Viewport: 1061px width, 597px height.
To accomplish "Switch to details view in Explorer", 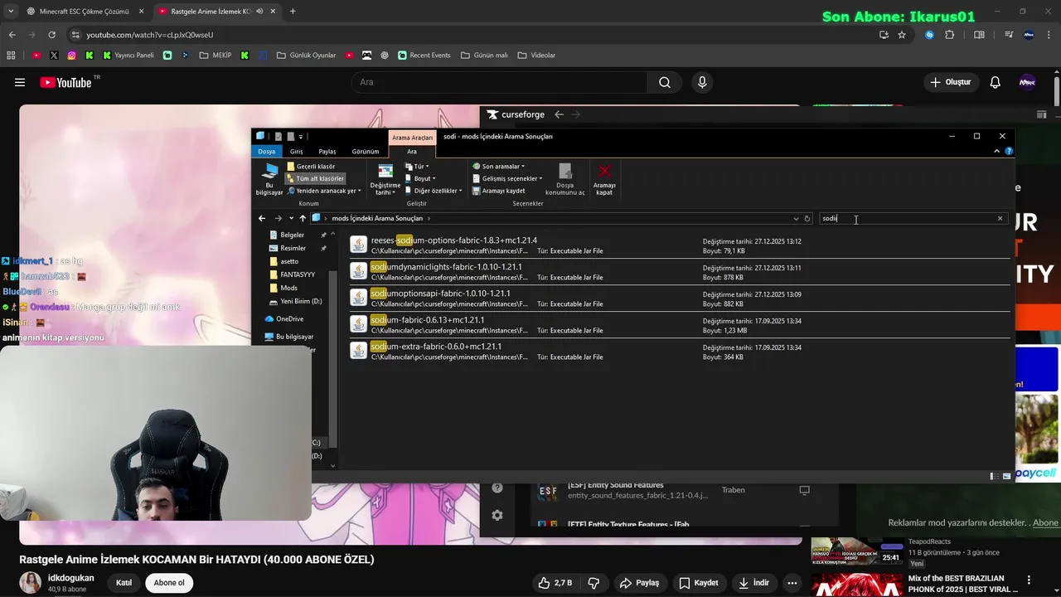I will point(994,476).
